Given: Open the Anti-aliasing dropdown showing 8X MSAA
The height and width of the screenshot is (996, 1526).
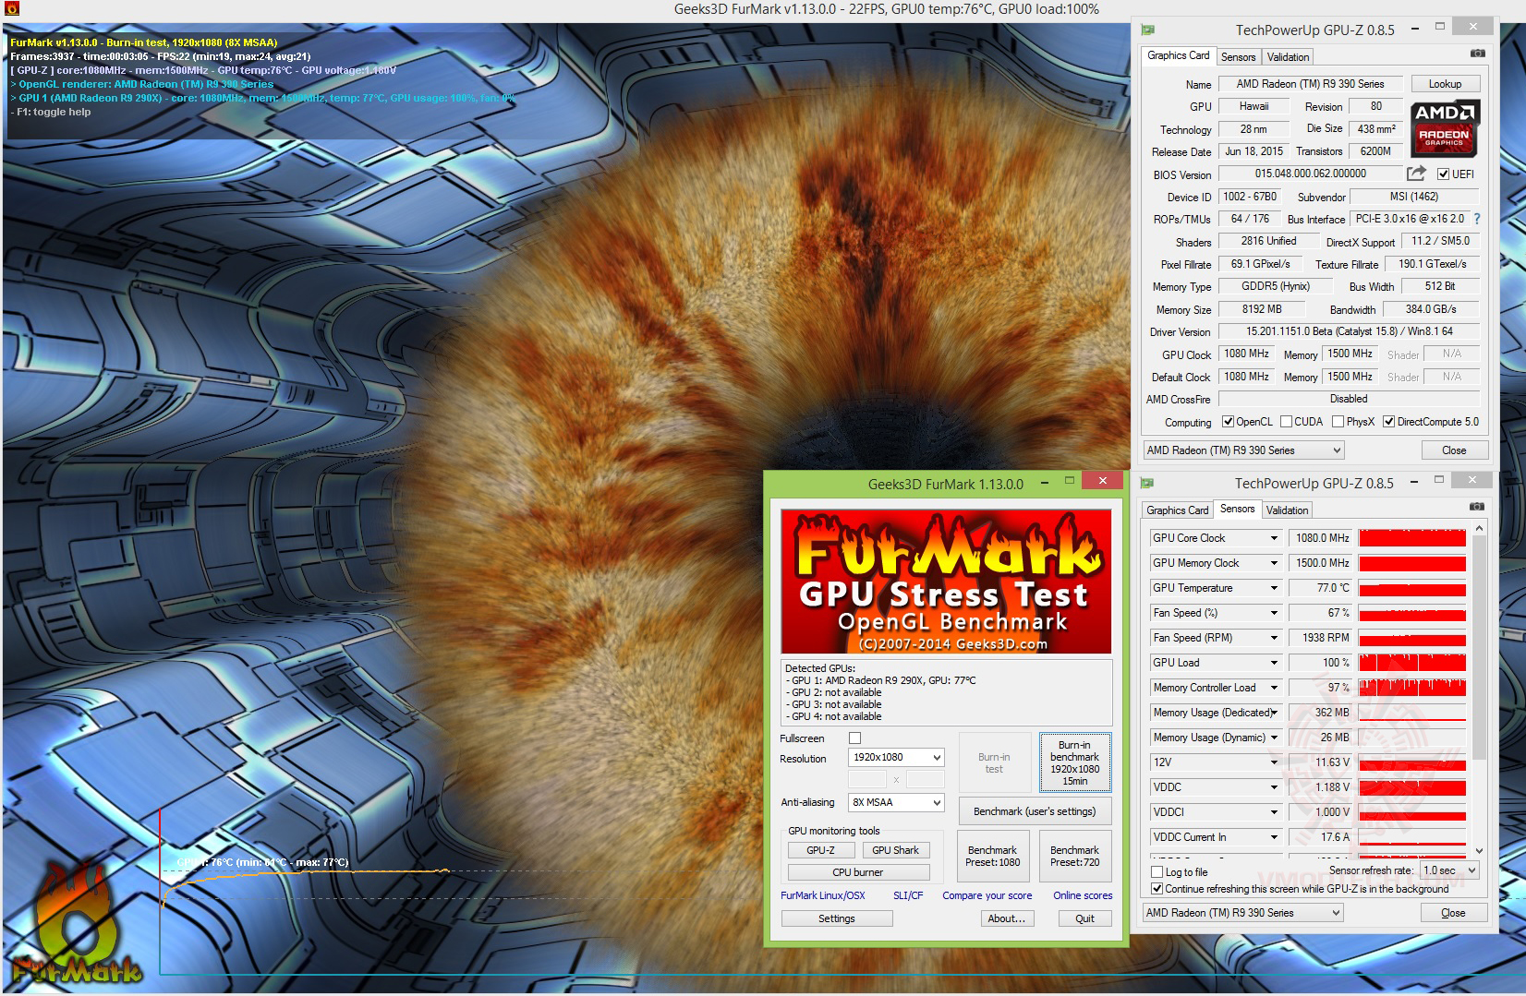Looking at the screenshot, I should pos(896,803).
